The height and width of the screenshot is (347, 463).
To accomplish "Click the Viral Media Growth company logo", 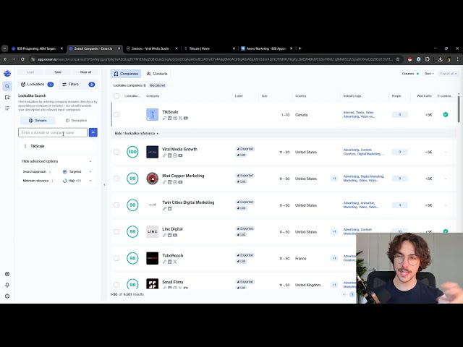I will pyautogui.click(x=153, y=152).
